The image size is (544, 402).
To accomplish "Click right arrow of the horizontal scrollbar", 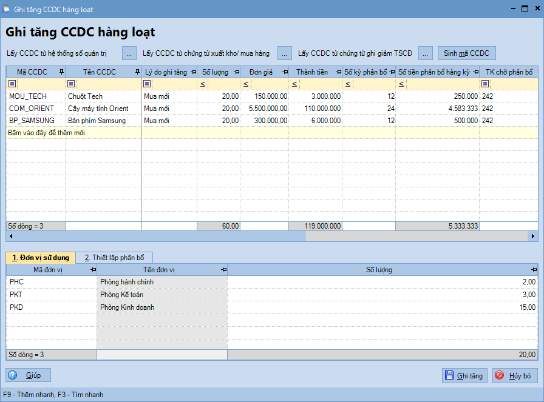I will (534, 236).
